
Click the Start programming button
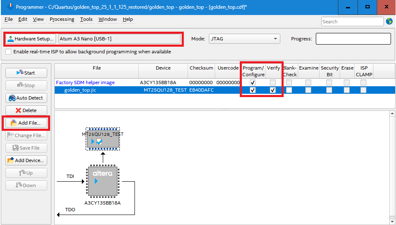coord(26,73)
